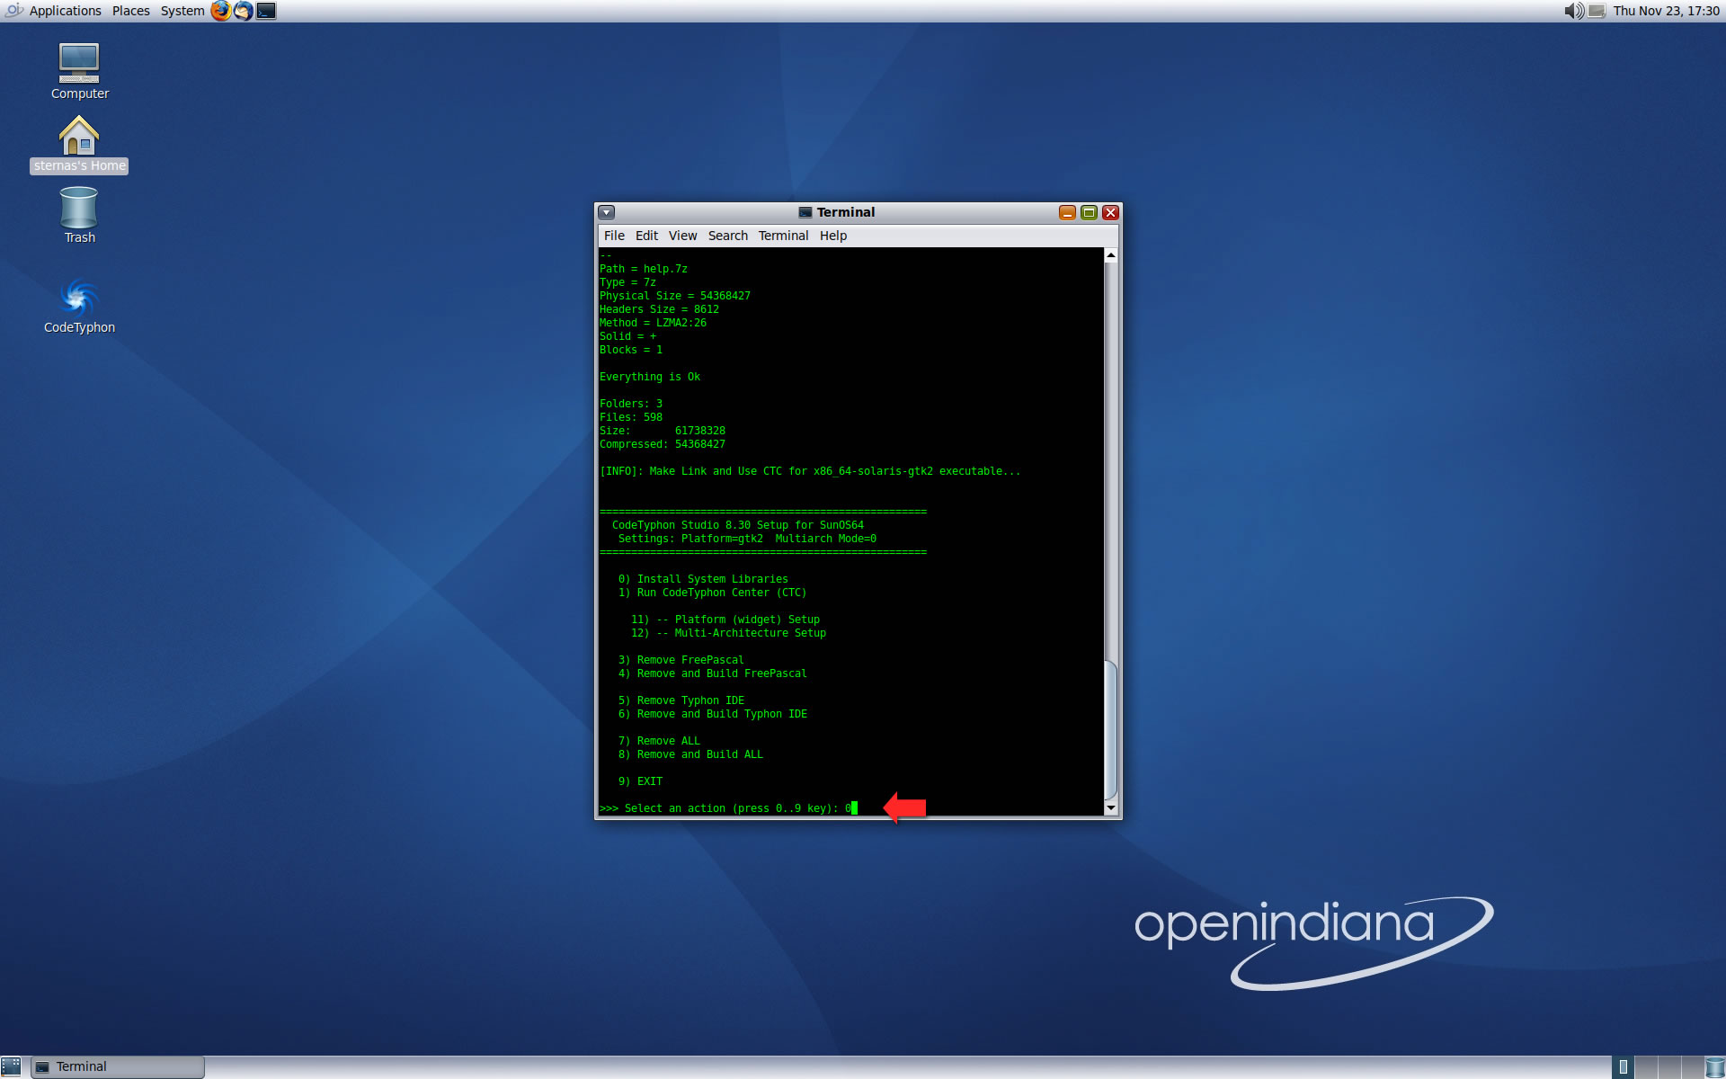
Task: Minimize the Terminal window
Action: point(1067,212)
